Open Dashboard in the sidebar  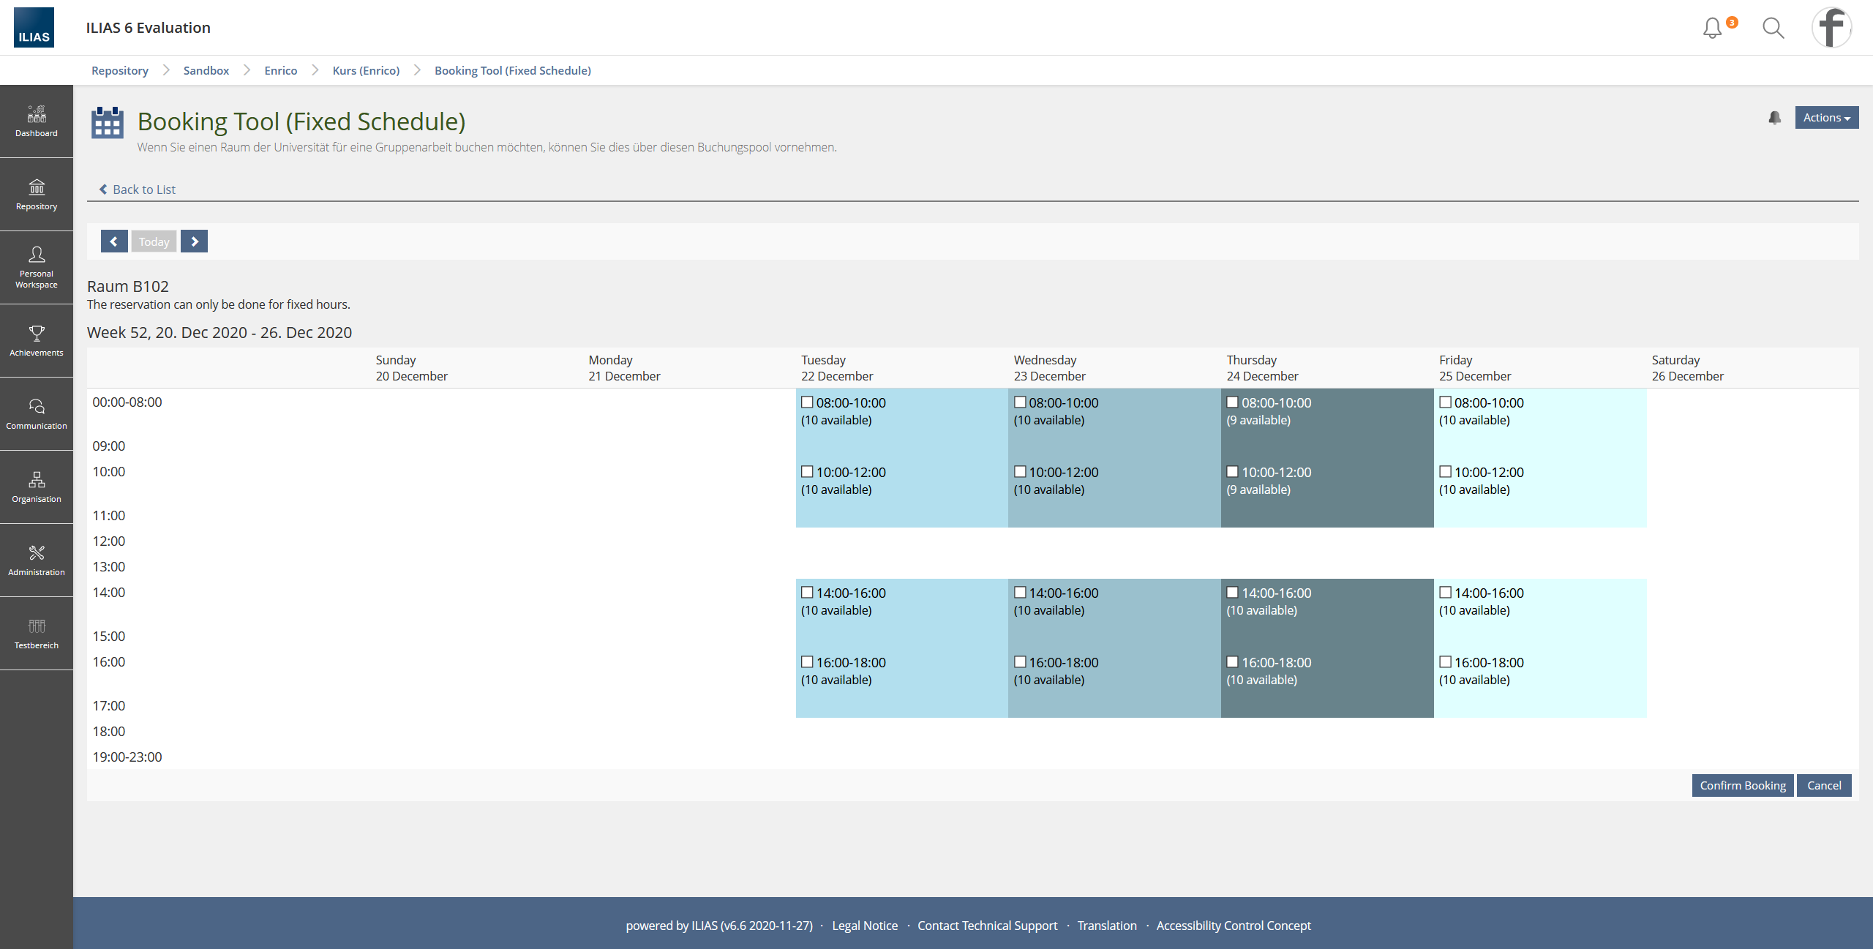click(x=37, y=121)
